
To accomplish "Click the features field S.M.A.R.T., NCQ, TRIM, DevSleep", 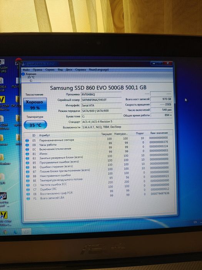I will click(x=127, y=127).
